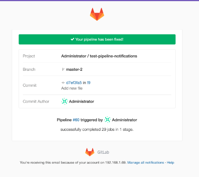The height and width of the screenshot is (177, 199).
Task: Click the commit icon beside d7ef3fa5
Action: 63,82
